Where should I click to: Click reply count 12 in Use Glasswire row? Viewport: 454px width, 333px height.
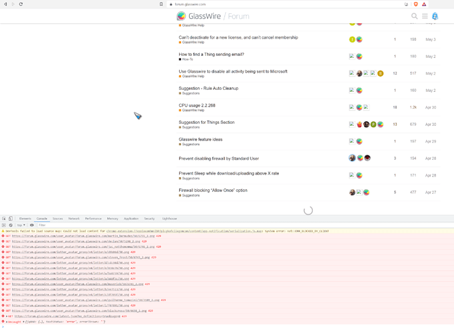click(x=395, y=73)
